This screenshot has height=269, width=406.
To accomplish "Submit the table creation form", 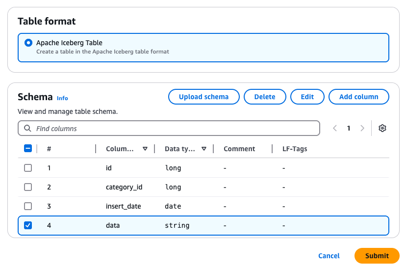I will (377, 256).
